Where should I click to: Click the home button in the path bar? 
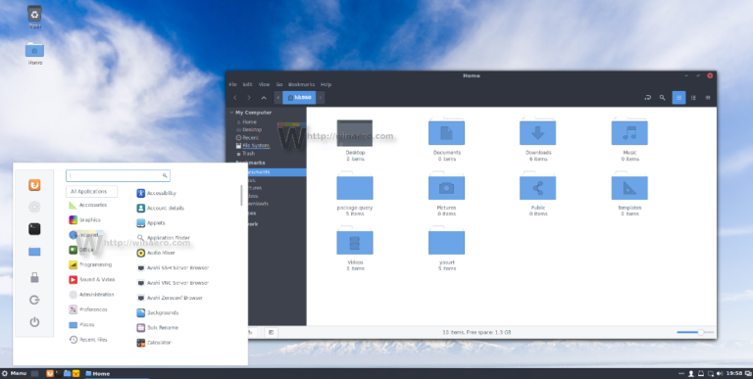point(299,97)
